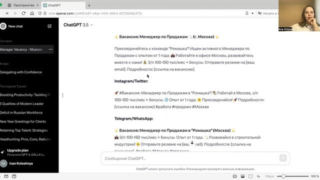Toggle the tracker blocker shield icon

[40, 13]
